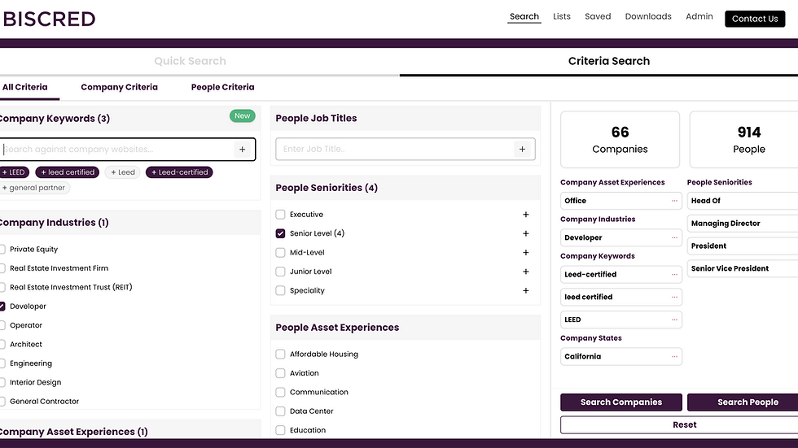Expand the Executive seniority options

pyautogui.click(x=526, y=215)
